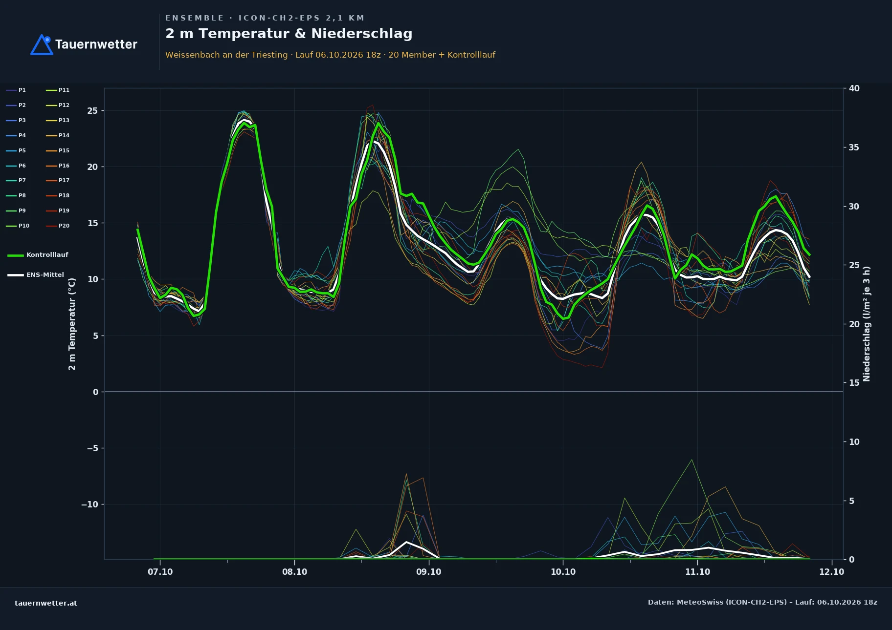
Task: Click the 'Niederschlag (l/m² je 3 h)' axis title
Action: 867,324
